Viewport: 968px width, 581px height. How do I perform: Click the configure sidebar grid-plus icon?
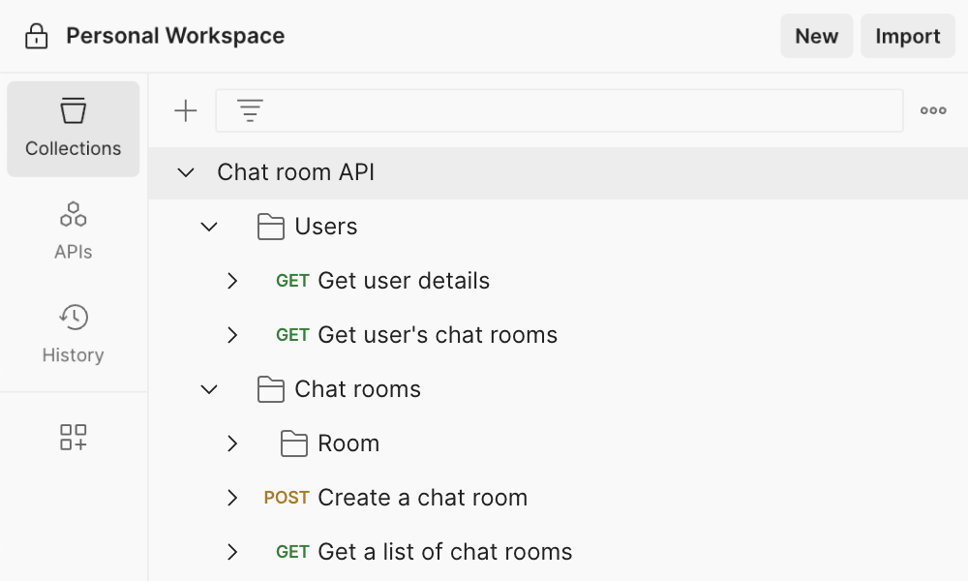click(x=74, y=437)
